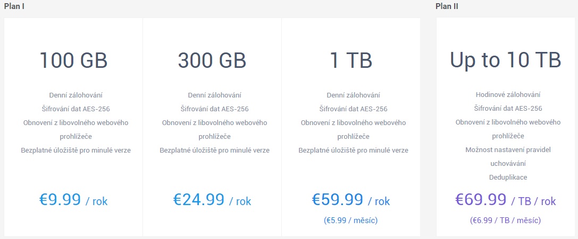Viewport: 578px width, 239px height.
Task: Click the (€5.99 / měsíc) monthly price
Action: click(350, 220)
